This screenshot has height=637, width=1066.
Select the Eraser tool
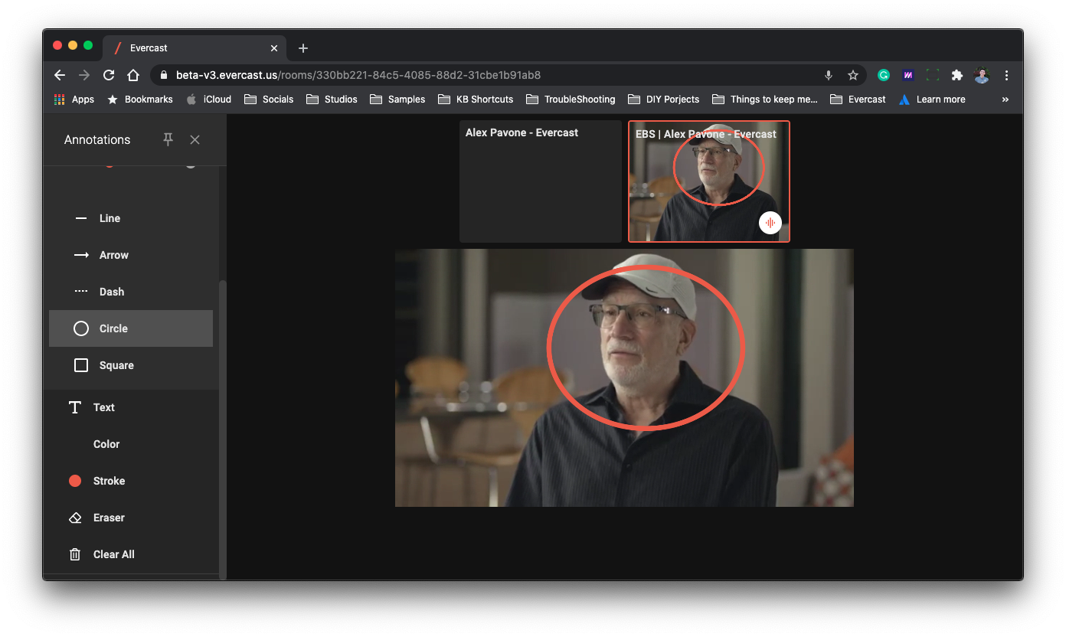(131, 518)
